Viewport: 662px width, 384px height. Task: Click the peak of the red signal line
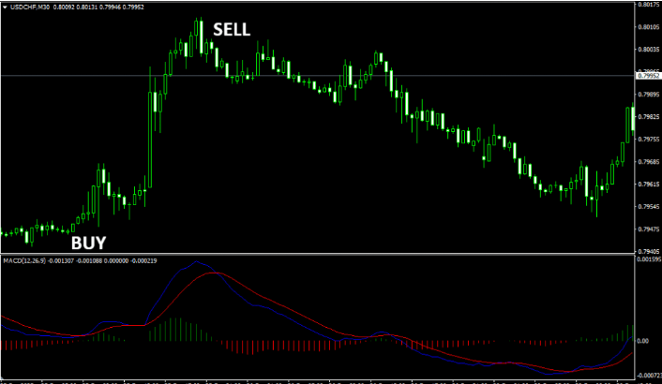[x=216, y=273]
